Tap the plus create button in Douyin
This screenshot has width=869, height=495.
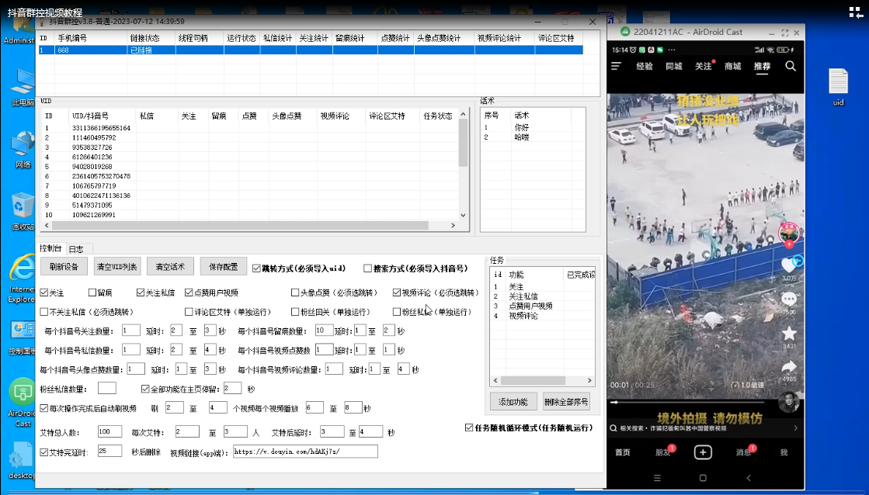coord(703,452)
